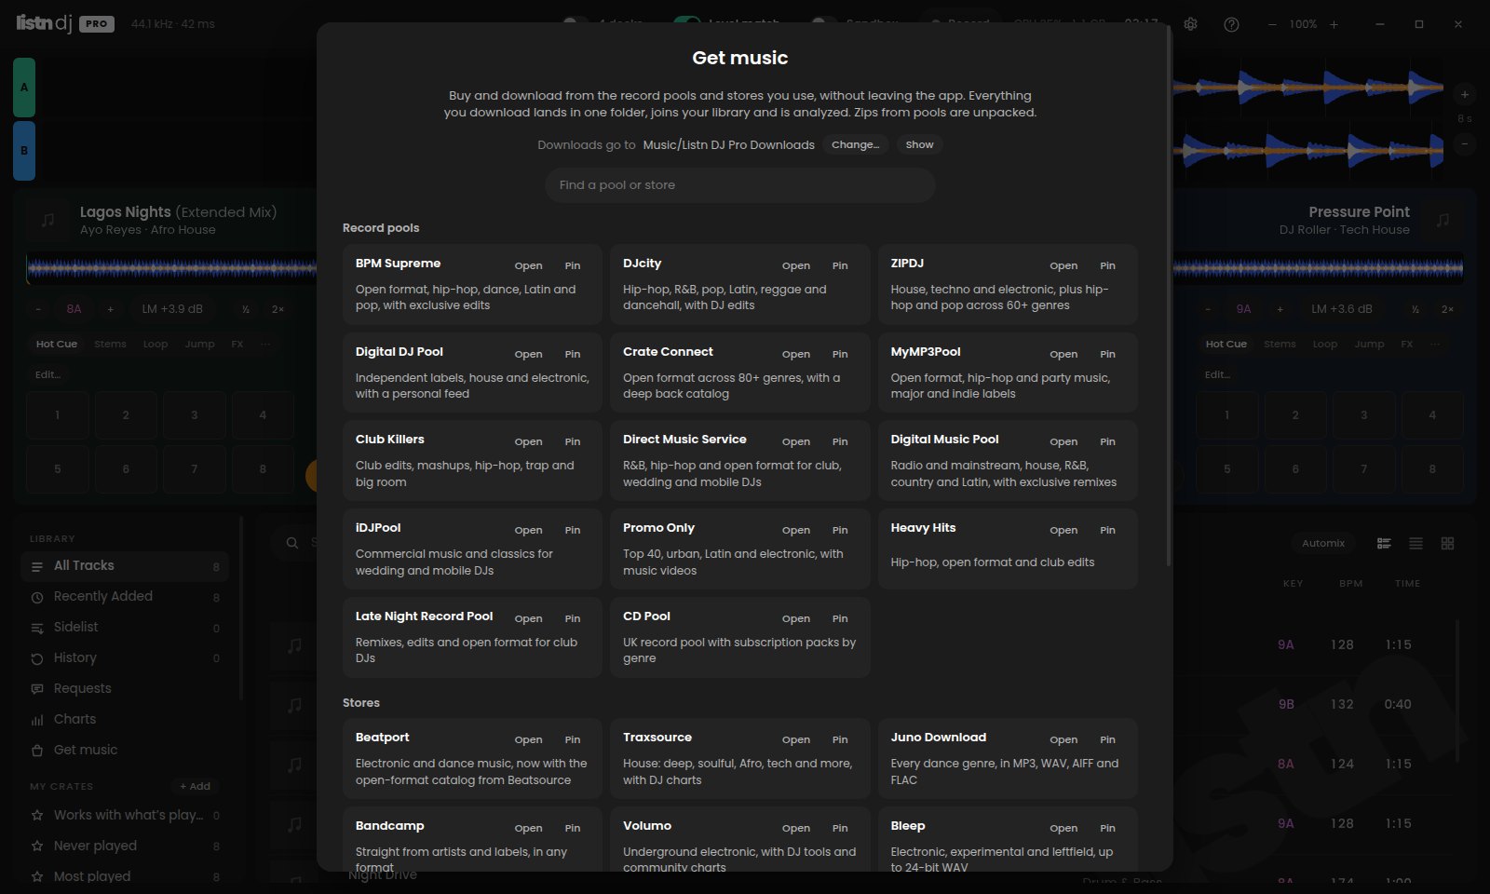This screenshot has width=1490, height=894.
Task: Expand more pad modes on Lagos Nights deck
Action: pyautogui.click(x=265, y=344)
